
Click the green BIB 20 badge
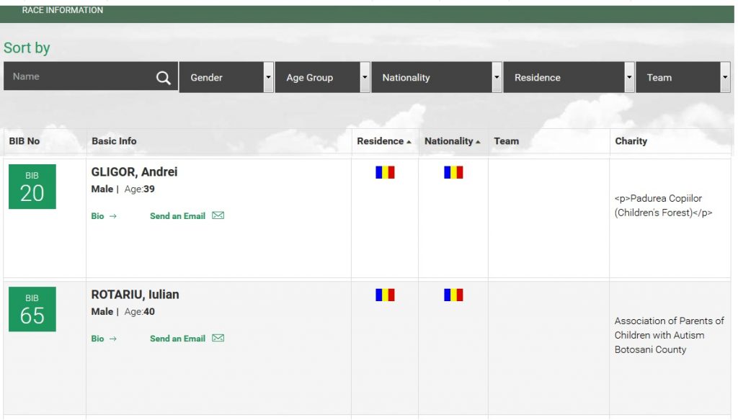[x=32, y=187]
